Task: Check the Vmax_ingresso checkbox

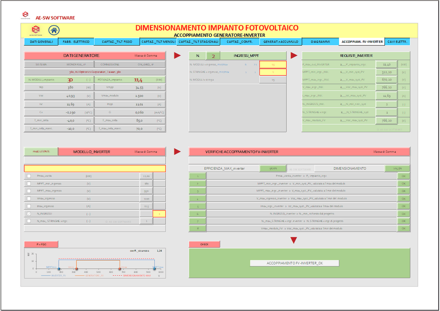Action: (x=29, y=198)
